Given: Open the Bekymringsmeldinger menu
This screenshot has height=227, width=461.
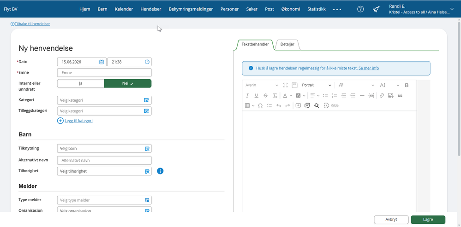Looking at the screenshot, I should click(x=191, y=9).
